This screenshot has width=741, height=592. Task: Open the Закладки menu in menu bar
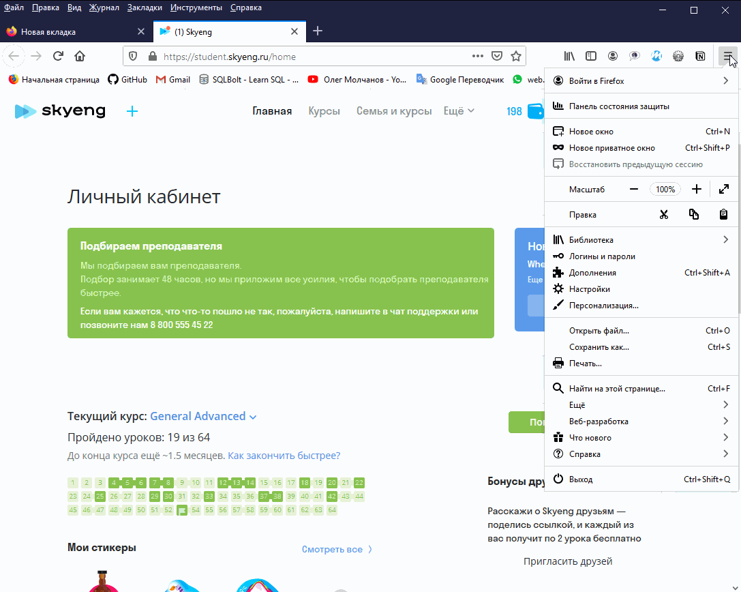coord(145,8)
